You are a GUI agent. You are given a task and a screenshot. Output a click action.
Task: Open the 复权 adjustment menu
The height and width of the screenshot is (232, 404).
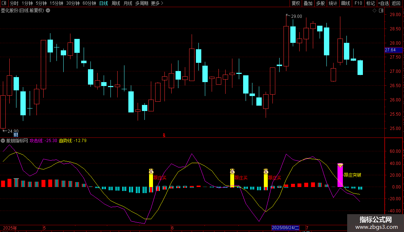pyautogui.click(x=296, y=3)
